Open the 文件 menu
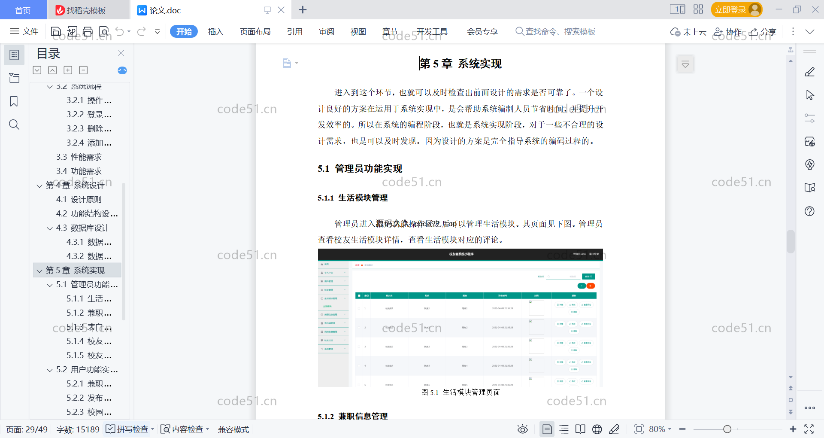 (x=24, y=31)
